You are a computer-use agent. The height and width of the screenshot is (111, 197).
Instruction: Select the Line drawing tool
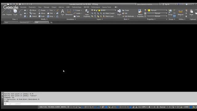[x=4, y=13]
